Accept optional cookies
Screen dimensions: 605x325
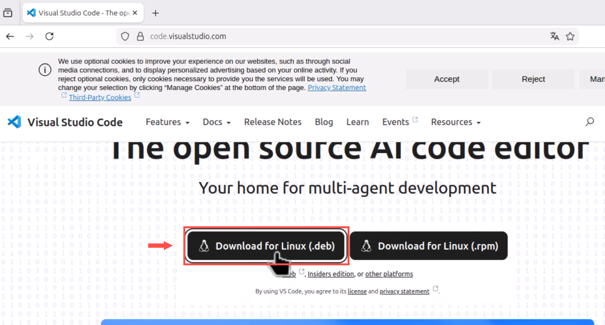pyautogui.click(x=447, y=79)
